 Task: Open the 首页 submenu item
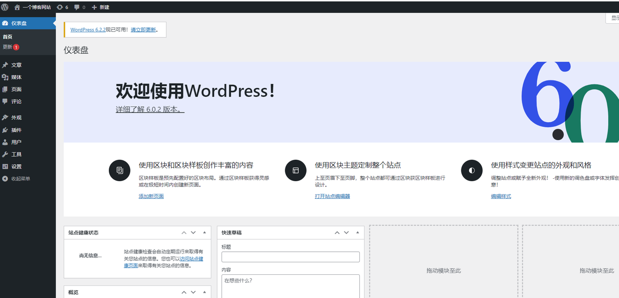click(x=7, y=37)
